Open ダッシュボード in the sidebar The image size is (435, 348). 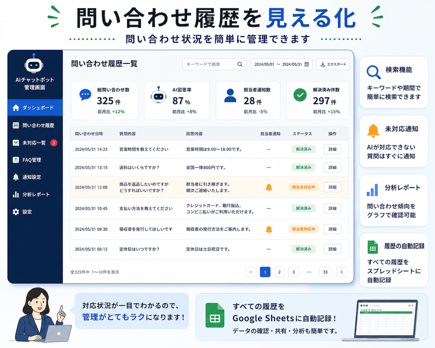click(x=35, y=108)
